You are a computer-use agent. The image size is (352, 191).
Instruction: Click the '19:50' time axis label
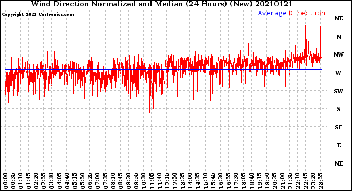pos(267,181)
